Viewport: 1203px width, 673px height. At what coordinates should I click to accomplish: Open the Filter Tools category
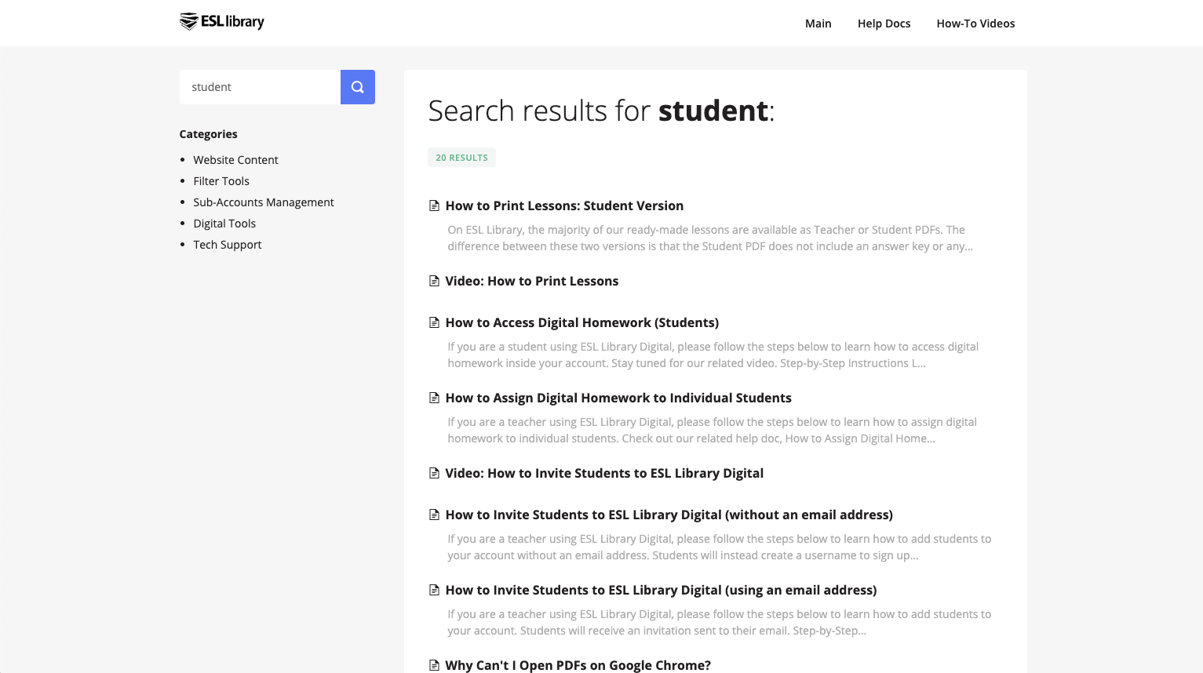coord(221,181)
